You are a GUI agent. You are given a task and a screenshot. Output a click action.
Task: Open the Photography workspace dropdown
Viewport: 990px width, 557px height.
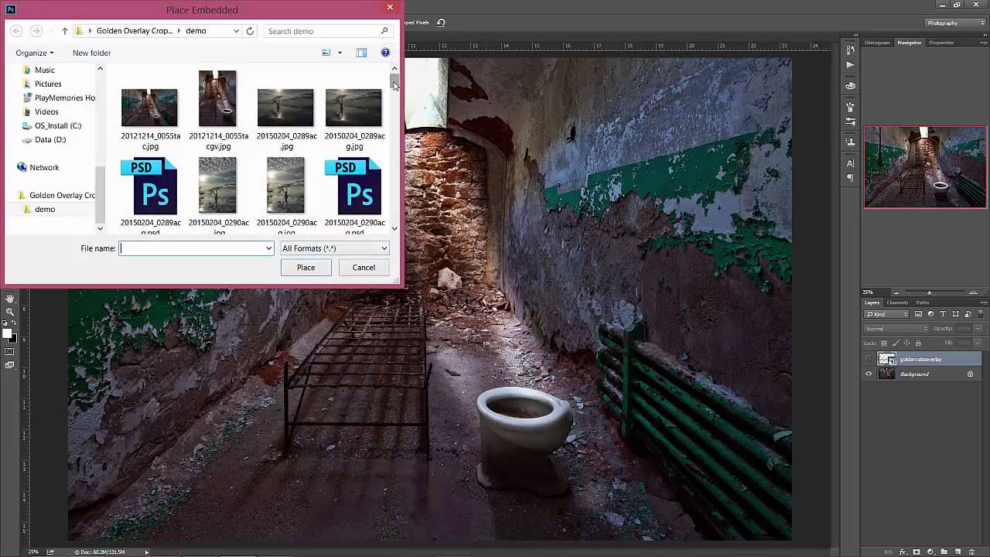(x=954, y=22)
